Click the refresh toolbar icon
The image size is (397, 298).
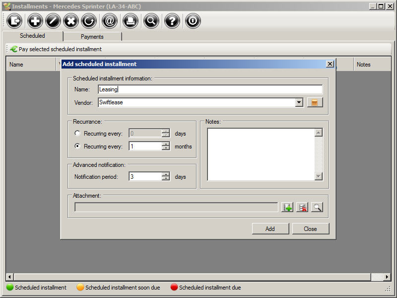coord(89,21)
